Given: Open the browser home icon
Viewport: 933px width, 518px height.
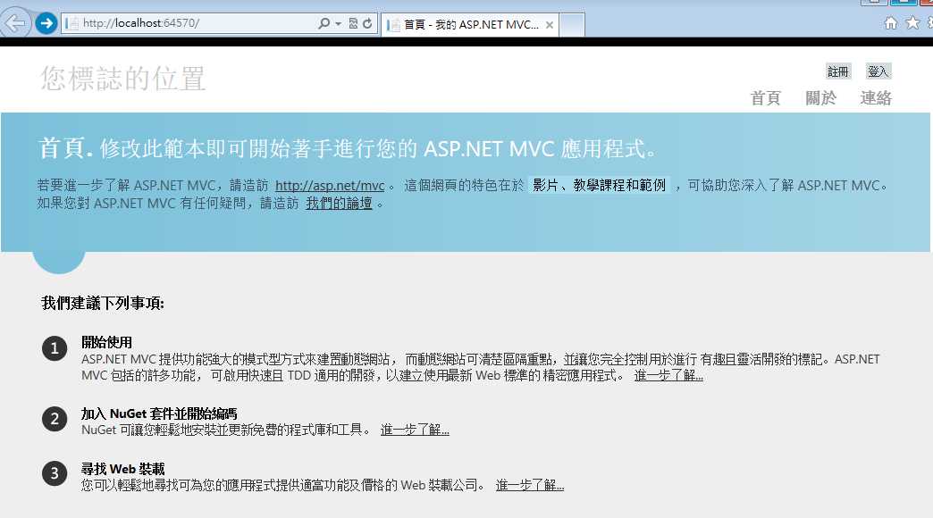Looking at the screenshot, I should point(891,23).
